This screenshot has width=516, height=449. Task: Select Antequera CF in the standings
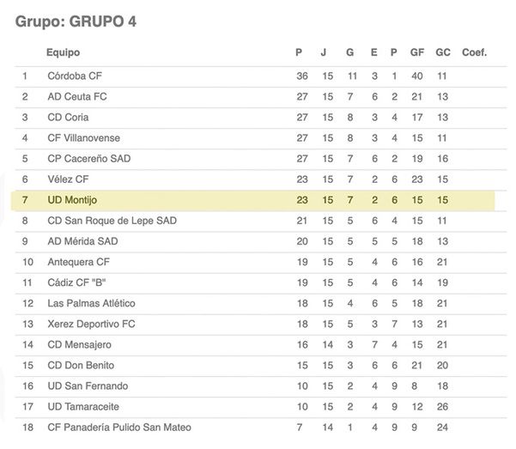[x=79, y=262]
